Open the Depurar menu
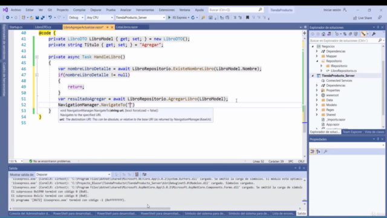 click(x=96, y=10)
